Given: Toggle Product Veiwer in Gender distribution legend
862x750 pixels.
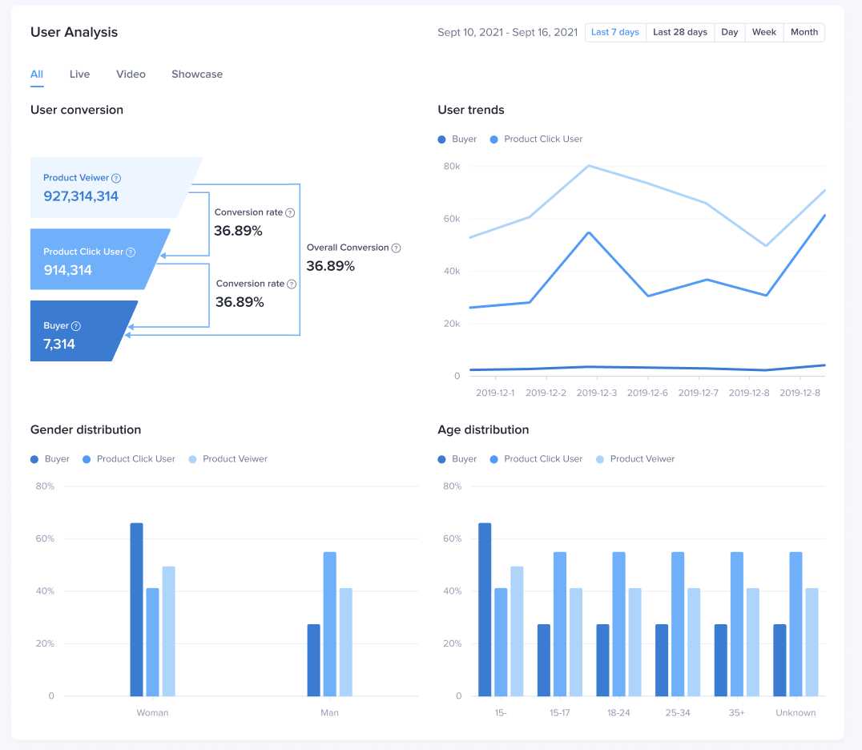Looking at the screenshot, I should point(228,459).
